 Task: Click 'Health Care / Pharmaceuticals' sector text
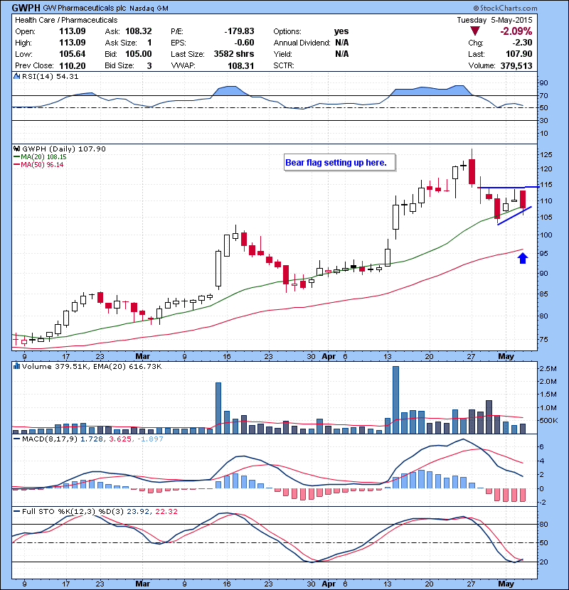pos(66,20)
